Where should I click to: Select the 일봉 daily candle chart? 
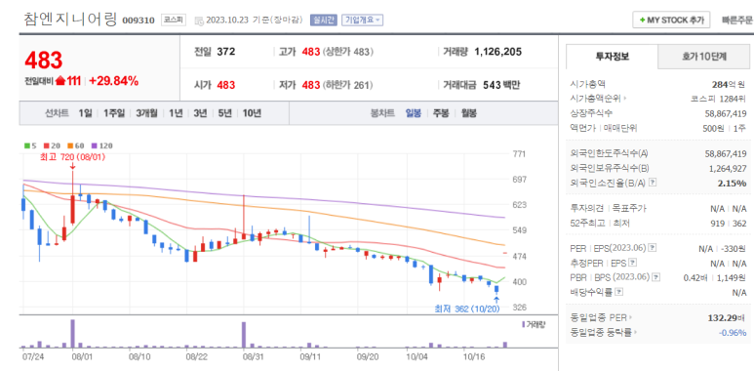(413, 113)
